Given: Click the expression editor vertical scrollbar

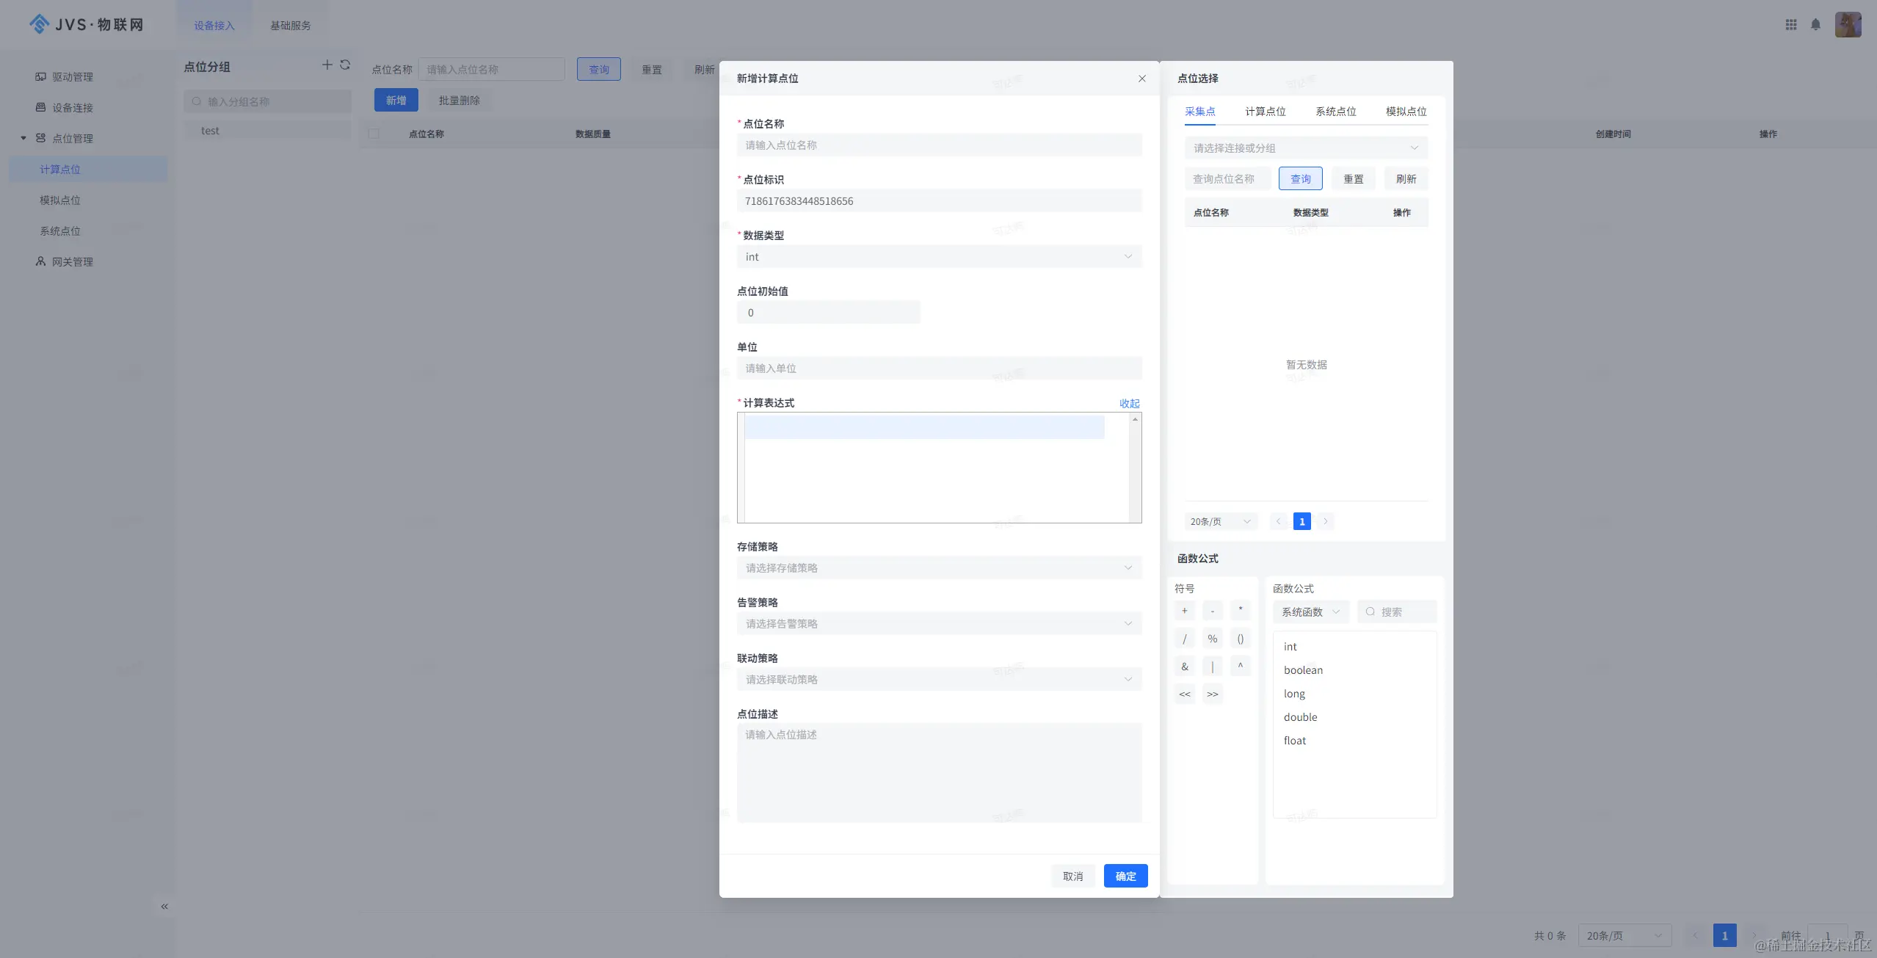Looking at the screenshot, I should pos(1135,468).
